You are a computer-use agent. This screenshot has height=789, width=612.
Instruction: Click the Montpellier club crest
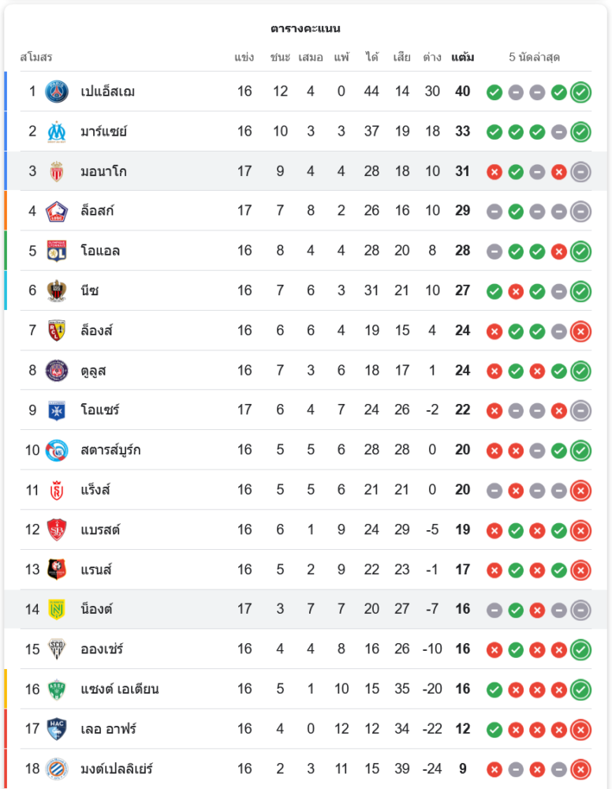pyautogui.click(x=57, y=768)
